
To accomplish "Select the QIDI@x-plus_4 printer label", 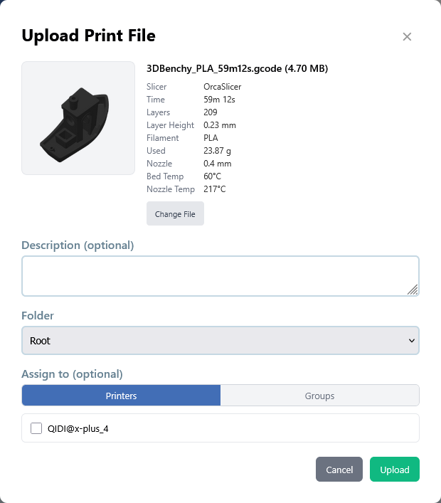I will click(x=78, y=428).
